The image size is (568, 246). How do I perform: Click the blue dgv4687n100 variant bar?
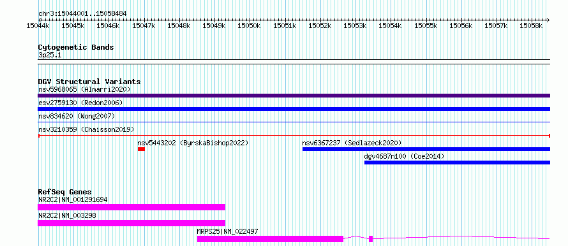(x=457, y=163)
